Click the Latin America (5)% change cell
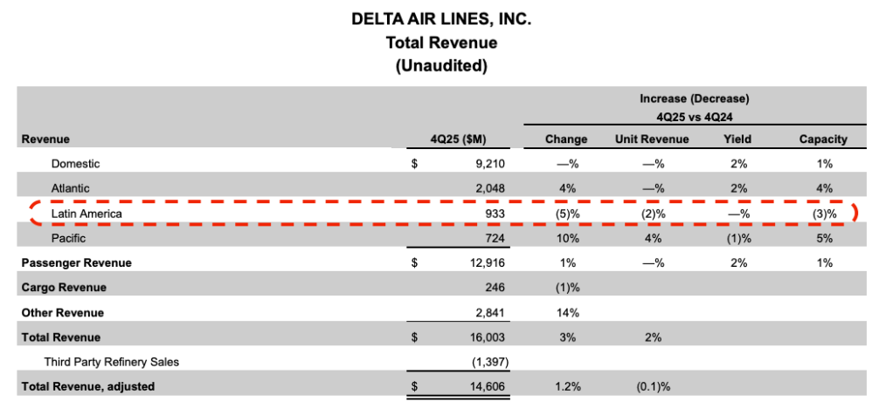Image resolution: width=893 pixels, height=415 pixels. point(566,213)
